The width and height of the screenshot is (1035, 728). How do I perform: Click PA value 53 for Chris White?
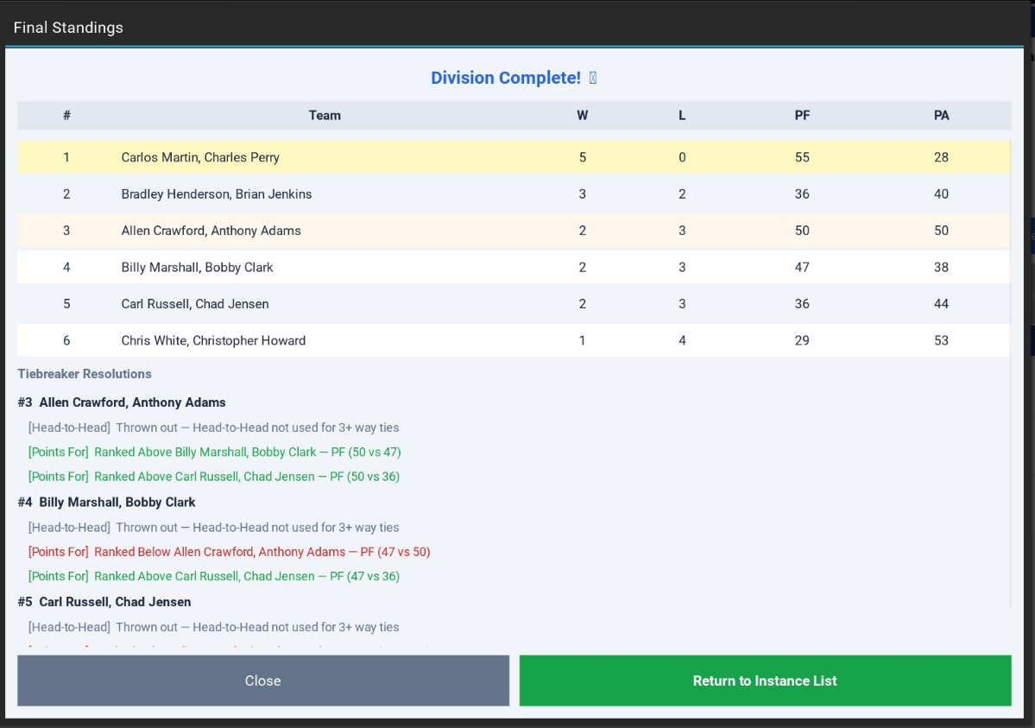(941, 341)
